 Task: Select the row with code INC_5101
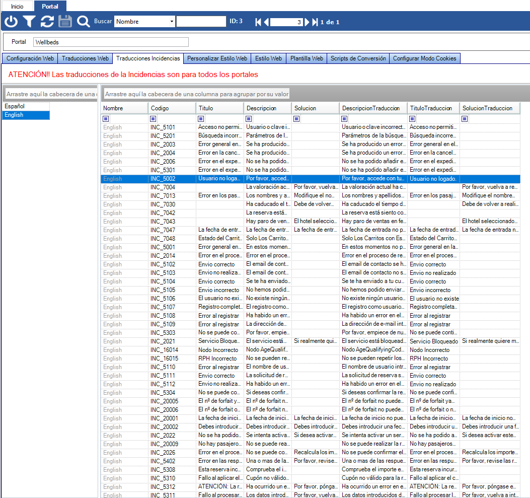(x=311, y=127)
